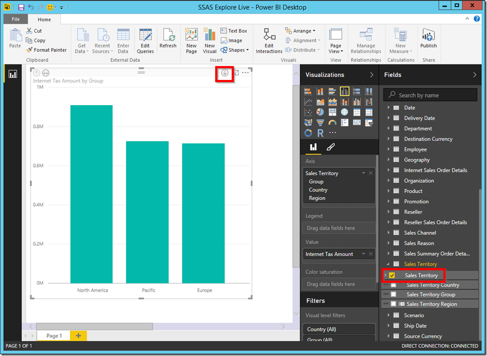Collapse the Fields pane with its chevron

[475, 75]
